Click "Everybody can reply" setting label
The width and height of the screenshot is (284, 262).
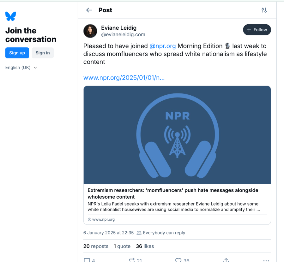tap(164, 233)
